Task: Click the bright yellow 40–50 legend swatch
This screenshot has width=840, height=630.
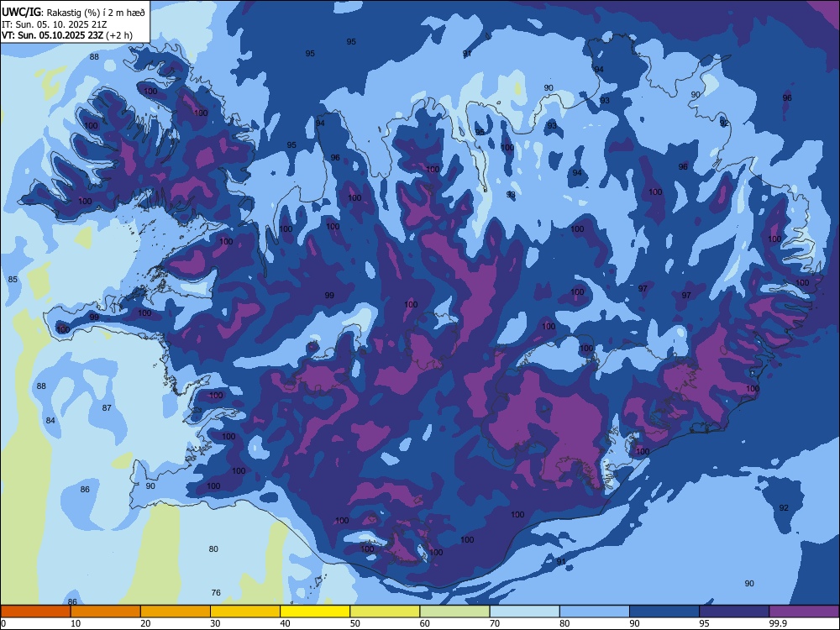Action: 315,612
